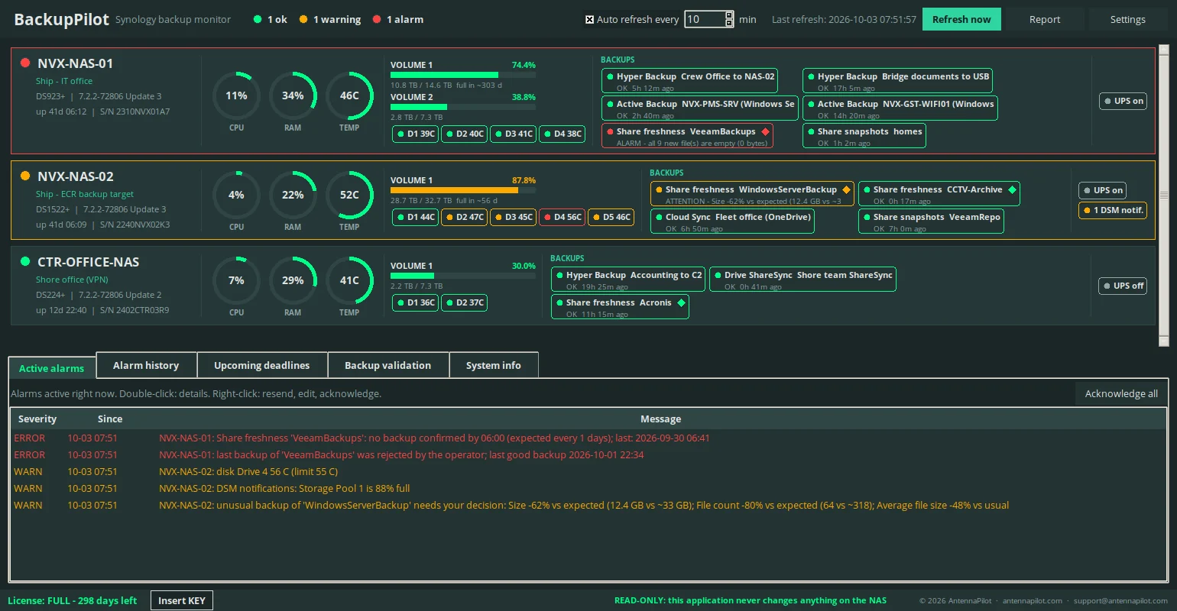Image resolution: width=1177 pixels, height=611 pixels.
Task: Click the orange Volume 1 bar at 87.8%
Action: point(463,190)
